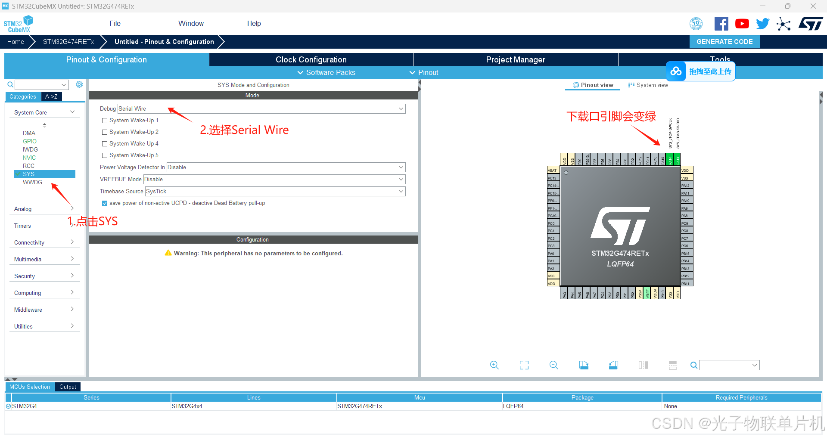Open the YouTube icon link
Screen dimensions: 827x437
[742, 24]
